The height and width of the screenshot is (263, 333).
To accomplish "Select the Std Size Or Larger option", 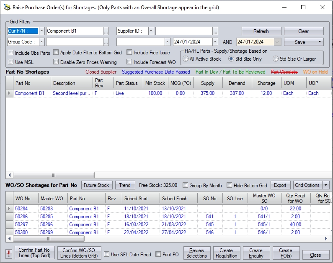I will (276, 59).
